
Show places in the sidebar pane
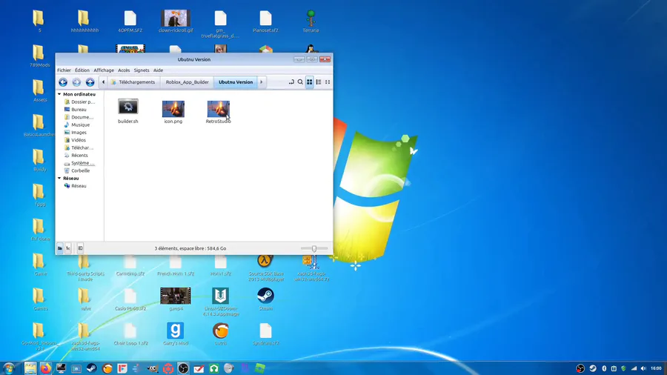pyautogui.click(x=60, y=248)
